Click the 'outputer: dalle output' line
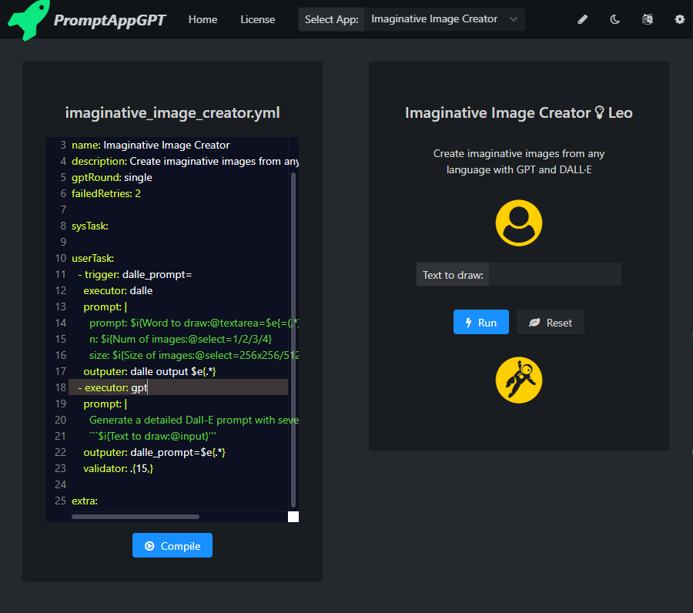This screenshot has height=613, width=693. [149, 371]
